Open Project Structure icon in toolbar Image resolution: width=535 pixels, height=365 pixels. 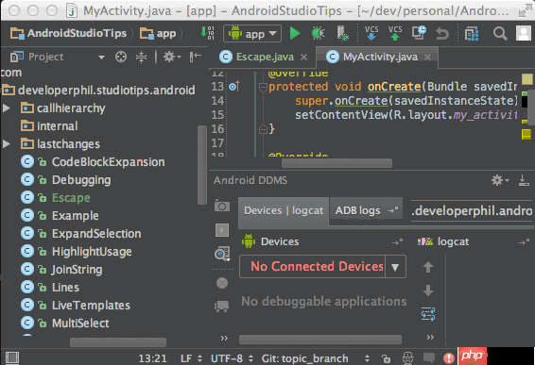pyautogui.click(x=472, y=34)
